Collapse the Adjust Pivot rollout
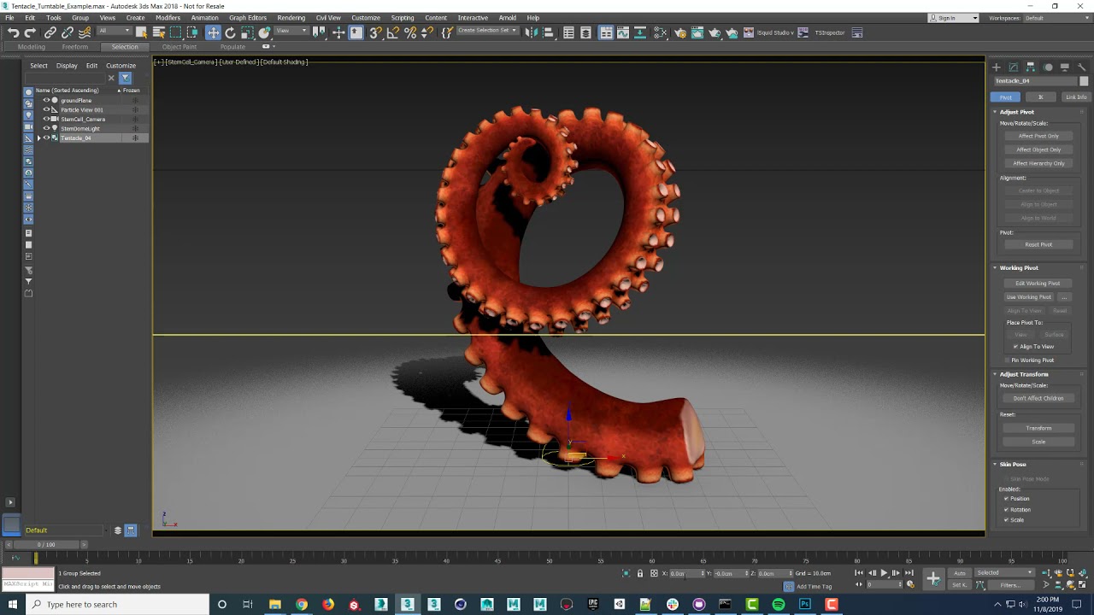The height and width of the screenshot is (615, 1094). point(1017,112)
